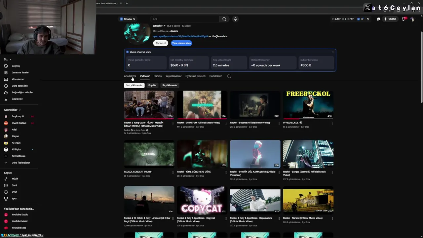Expand the Siz section
The width and height of the screenshot is (423, 238).
tap(7, 59)
